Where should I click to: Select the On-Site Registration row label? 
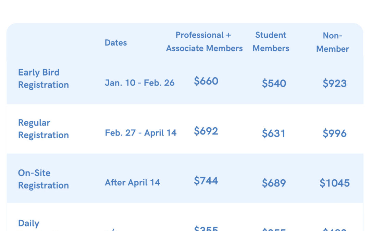click(44, 179)
